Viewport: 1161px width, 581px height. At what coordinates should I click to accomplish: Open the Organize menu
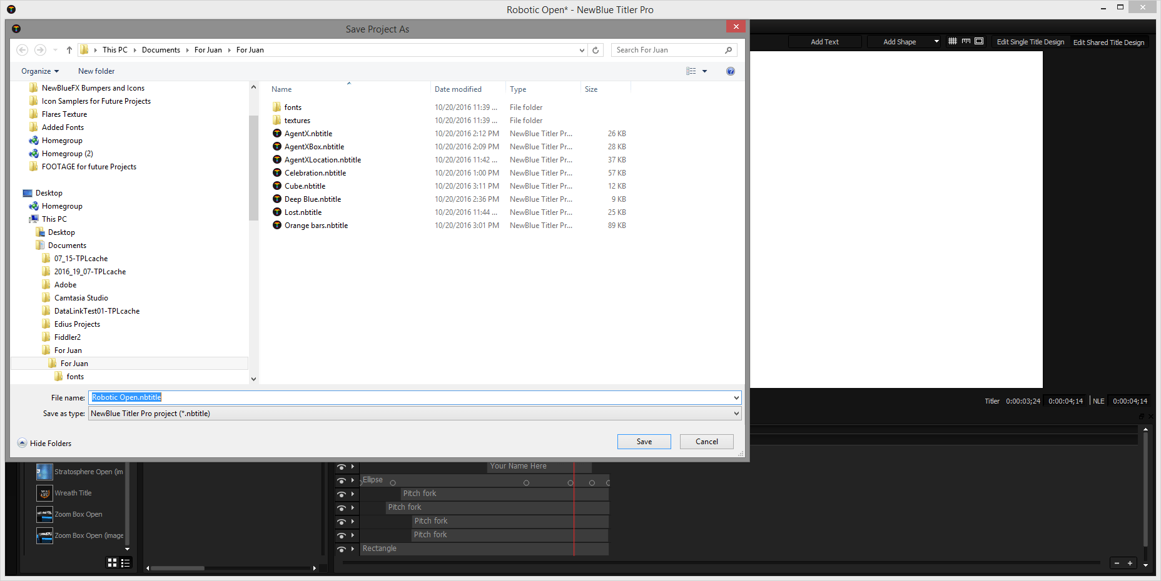click(x=40, y=71)
